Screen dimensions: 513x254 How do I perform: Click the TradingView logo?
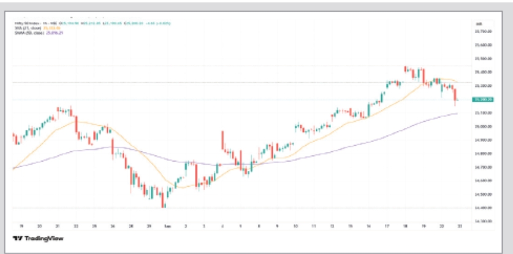point(38,238)
